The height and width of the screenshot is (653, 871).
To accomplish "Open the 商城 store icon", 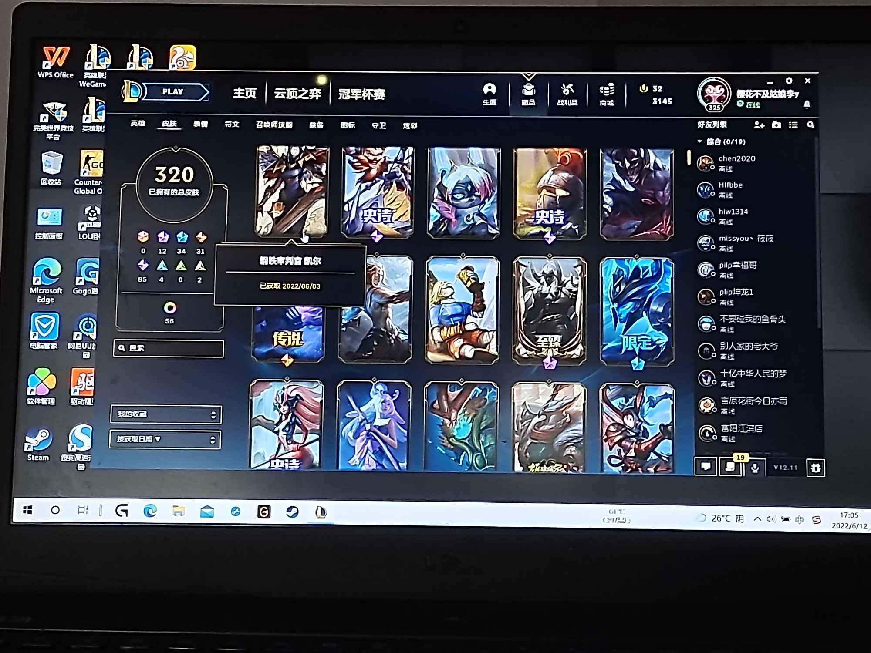I will [x=607, y=94].
